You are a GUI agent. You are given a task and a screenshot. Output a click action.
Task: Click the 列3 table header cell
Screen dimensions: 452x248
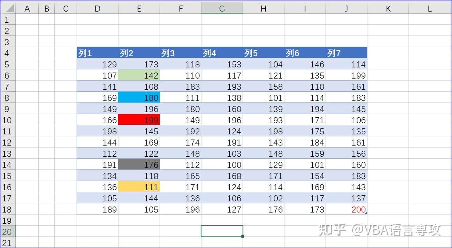180,53
